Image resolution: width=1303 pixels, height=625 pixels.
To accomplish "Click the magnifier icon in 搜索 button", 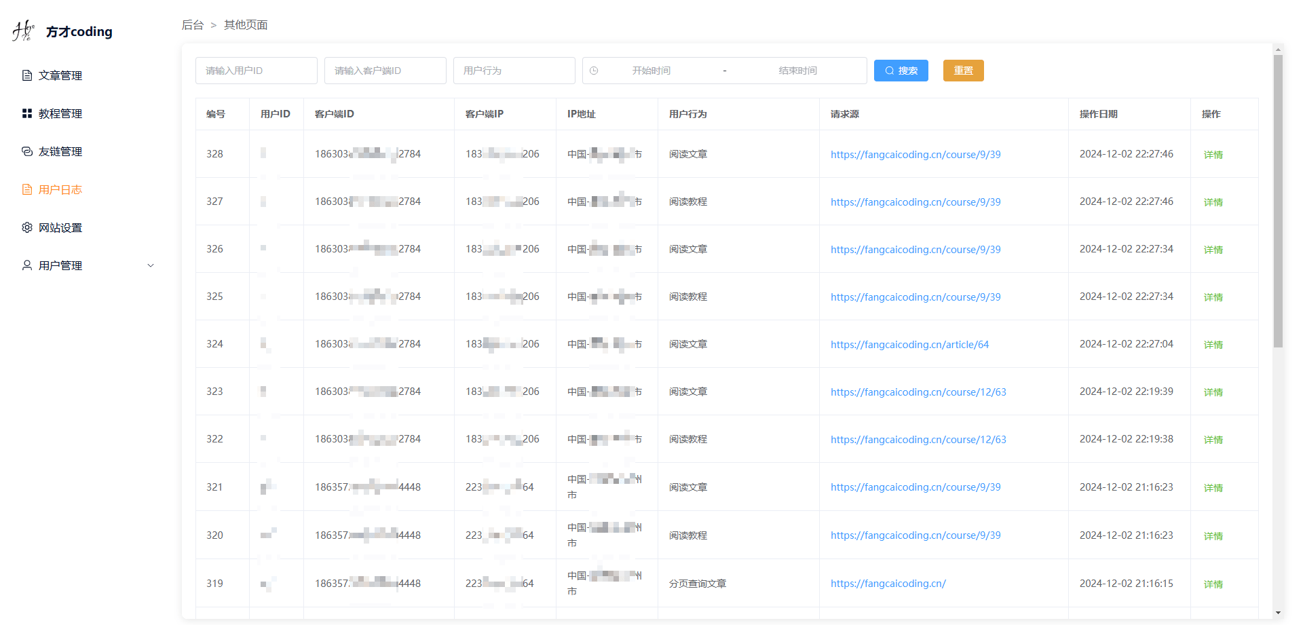I will pos(889,71).
